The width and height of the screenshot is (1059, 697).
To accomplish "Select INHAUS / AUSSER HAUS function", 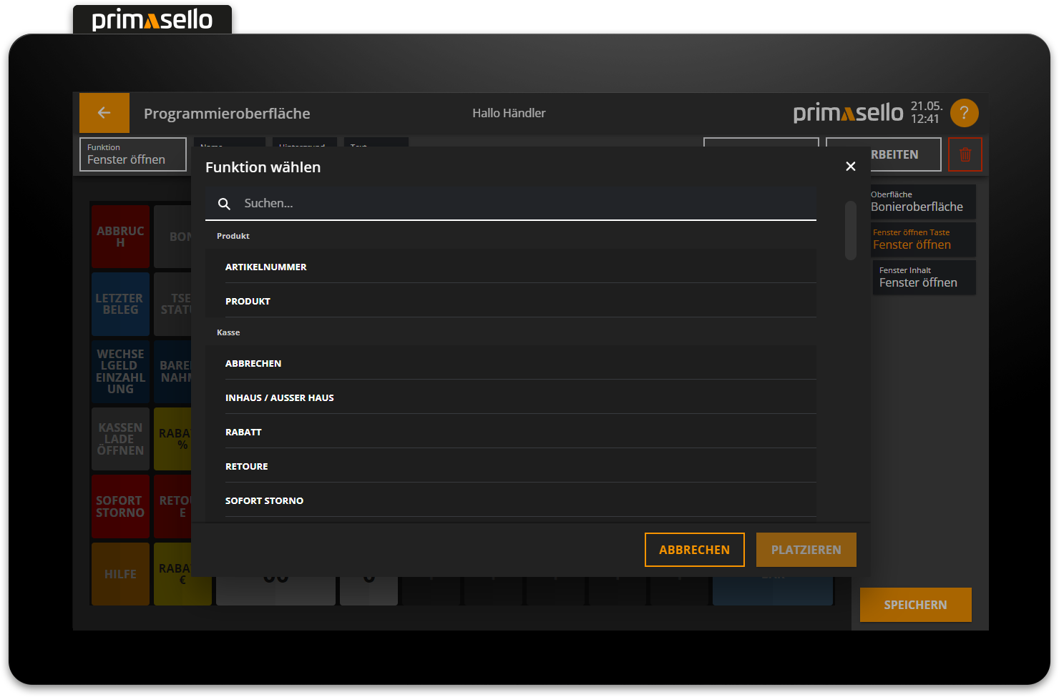I will tap(280, 397).
